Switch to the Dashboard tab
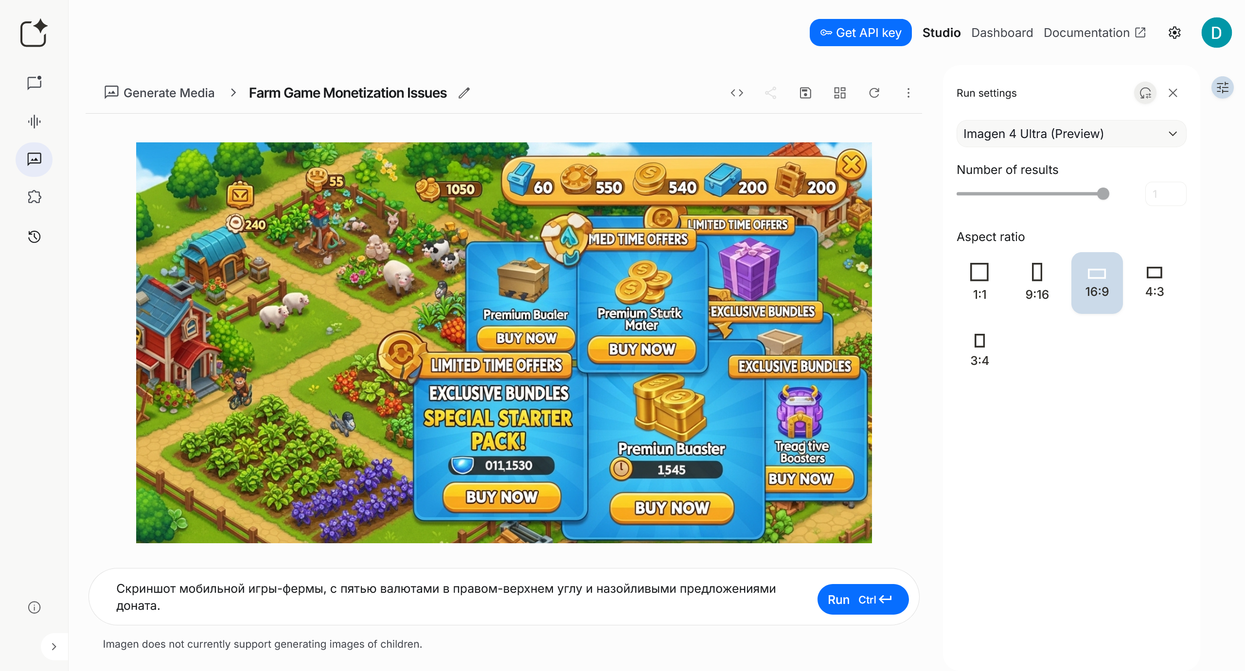Image resolution: width=1245 pixels, height=671 pixels. [x=1002, y=33]
